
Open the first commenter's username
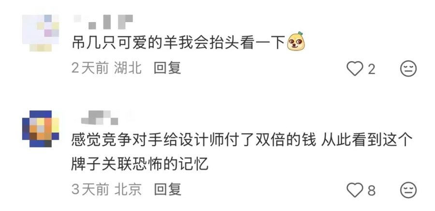(103, 22)
